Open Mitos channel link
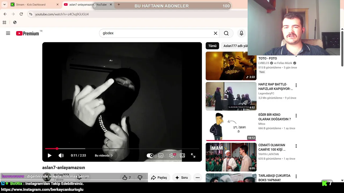 (262, 124)
